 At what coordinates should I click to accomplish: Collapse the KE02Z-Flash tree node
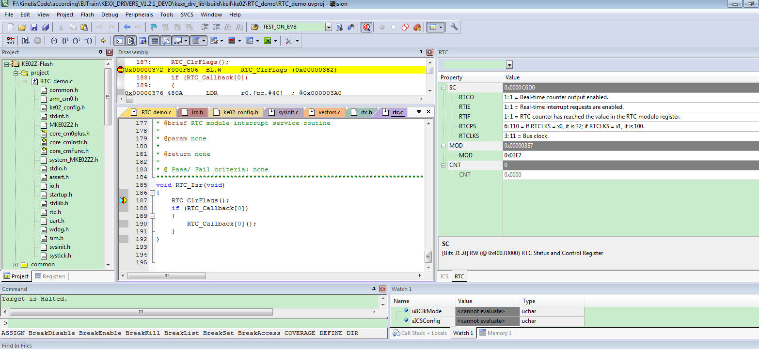(x=6, y=63)
